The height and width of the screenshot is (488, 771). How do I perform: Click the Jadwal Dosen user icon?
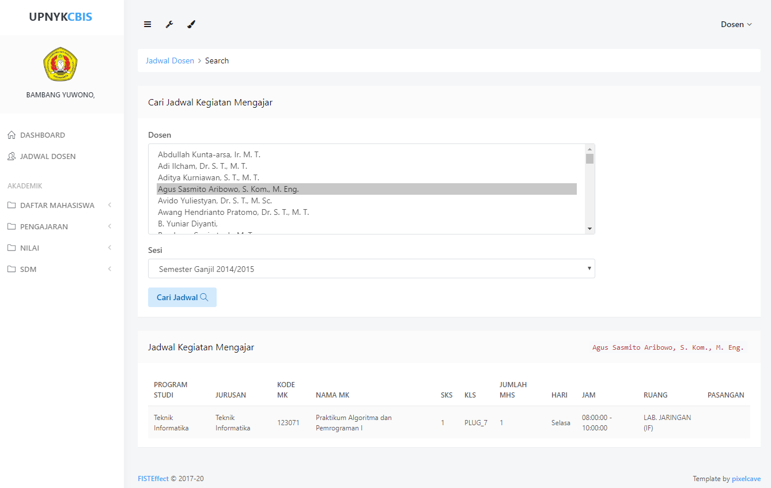(x=12, y=157)
